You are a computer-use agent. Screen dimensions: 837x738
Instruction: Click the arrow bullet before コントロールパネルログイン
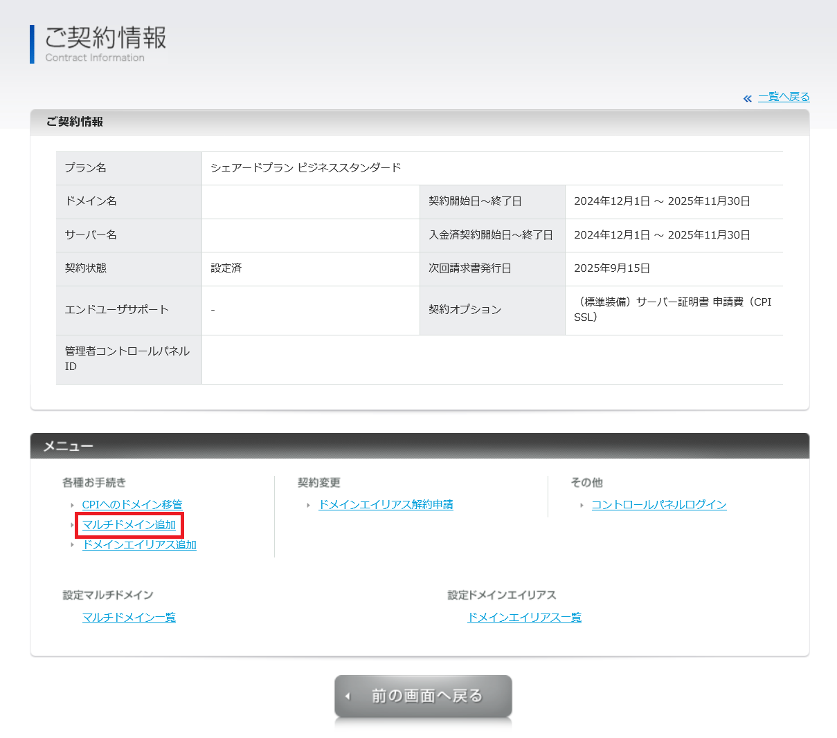click(582, 506)
